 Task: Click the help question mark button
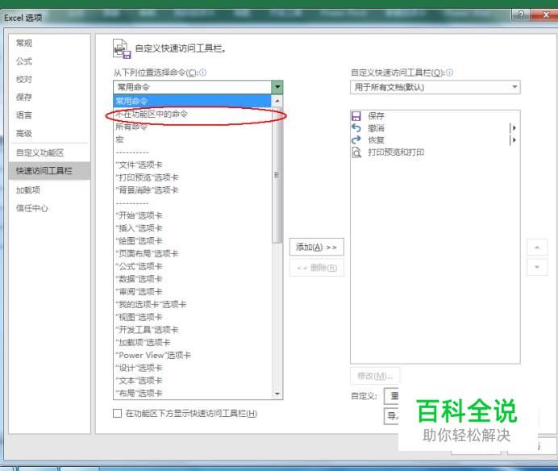point(521,15)
